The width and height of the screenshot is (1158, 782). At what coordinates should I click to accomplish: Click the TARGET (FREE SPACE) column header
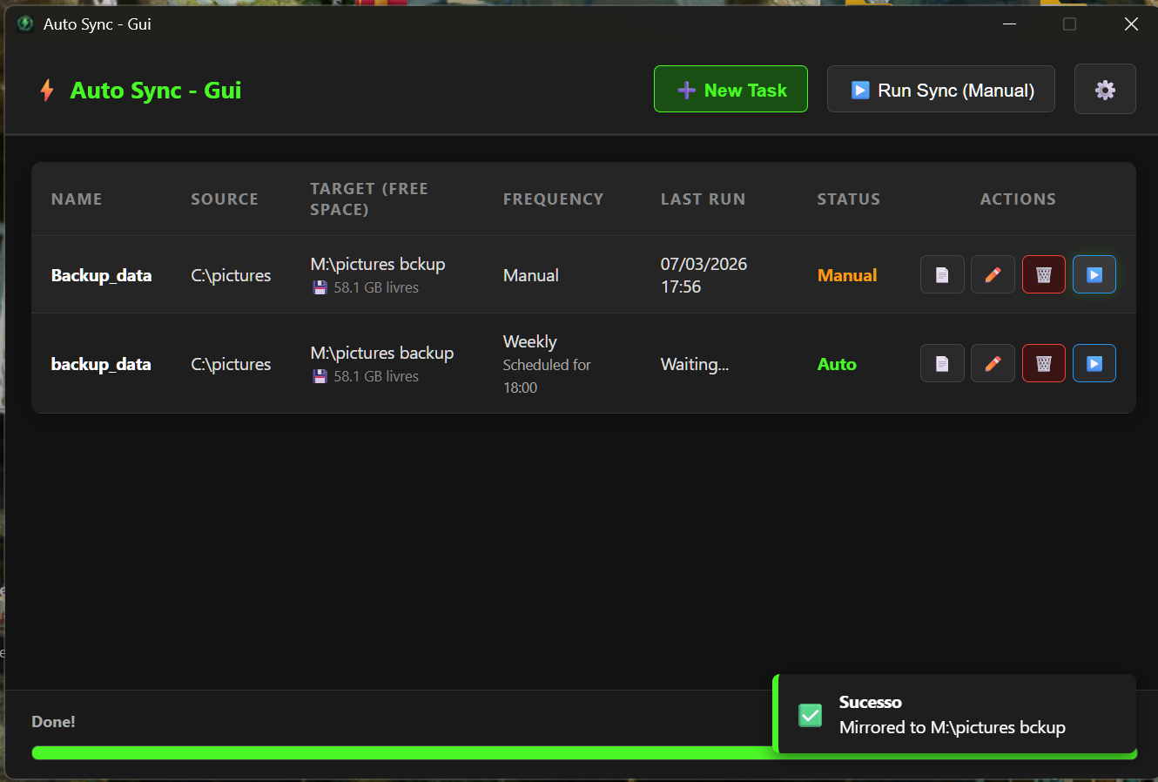click(x=369, y=199)
